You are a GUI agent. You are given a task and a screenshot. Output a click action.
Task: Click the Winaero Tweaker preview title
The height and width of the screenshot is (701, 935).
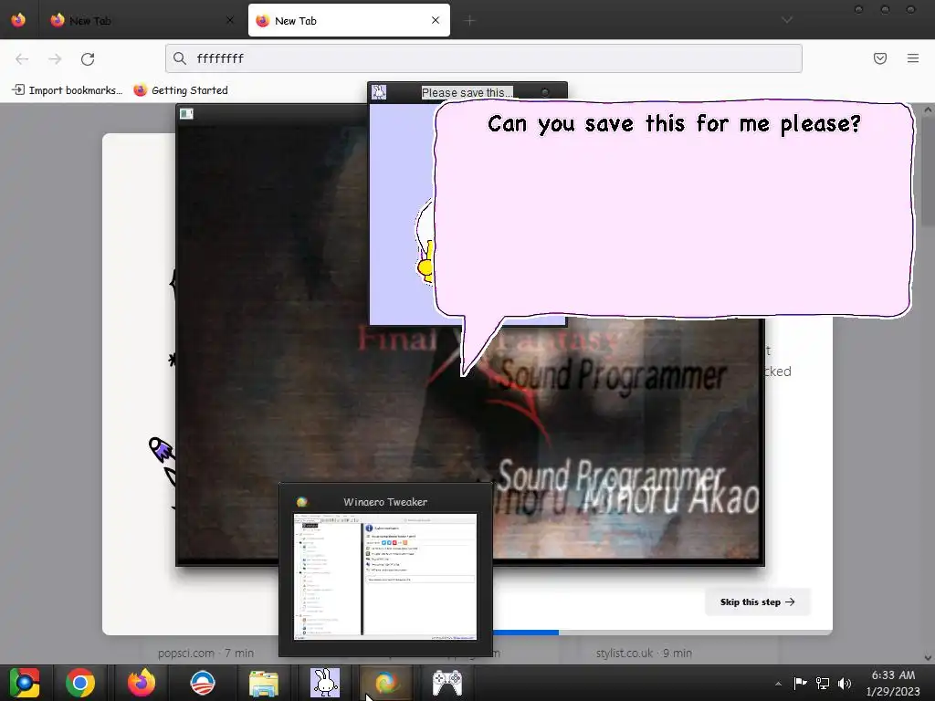385,502
